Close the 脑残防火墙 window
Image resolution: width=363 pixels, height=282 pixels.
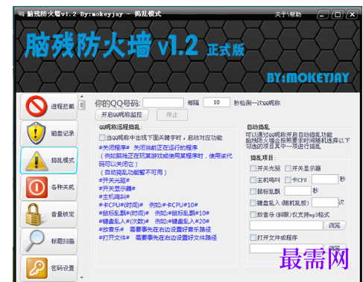[x=353, y=15]
